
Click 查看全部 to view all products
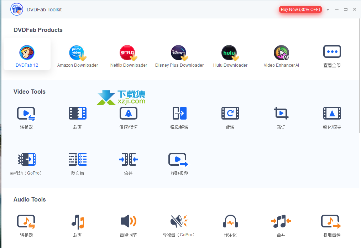pos(332,56)
